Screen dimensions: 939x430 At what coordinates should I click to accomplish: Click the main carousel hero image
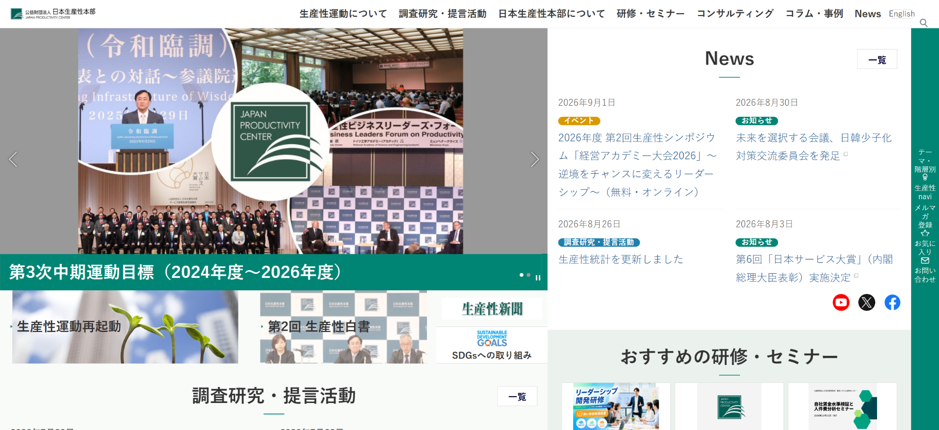click(x=271, y=141)
